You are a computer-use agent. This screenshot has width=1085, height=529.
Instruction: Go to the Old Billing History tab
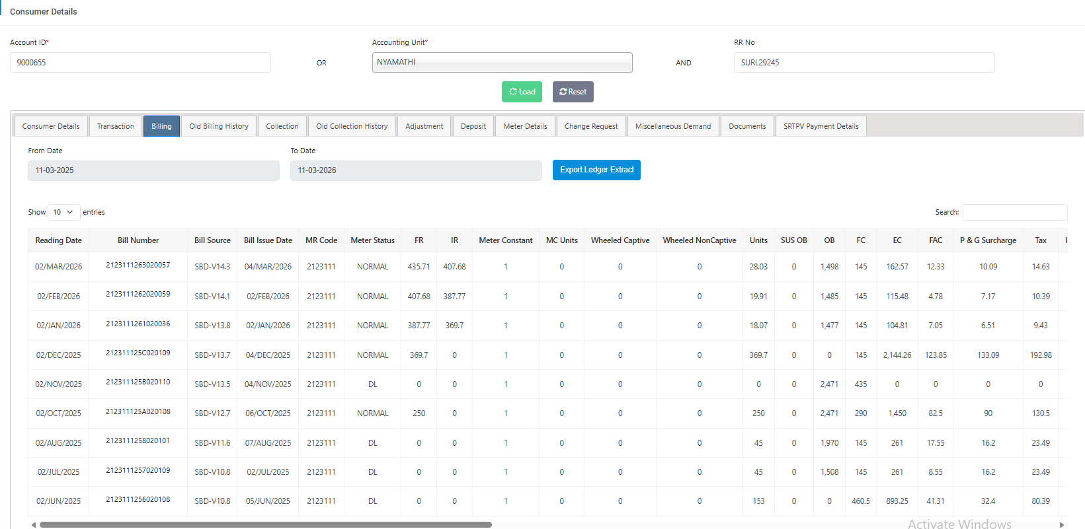219,126
